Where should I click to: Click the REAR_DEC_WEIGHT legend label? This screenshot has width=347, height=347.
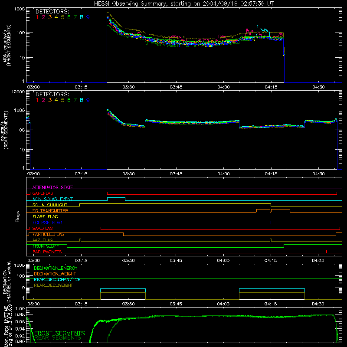(x=53, y=285)
